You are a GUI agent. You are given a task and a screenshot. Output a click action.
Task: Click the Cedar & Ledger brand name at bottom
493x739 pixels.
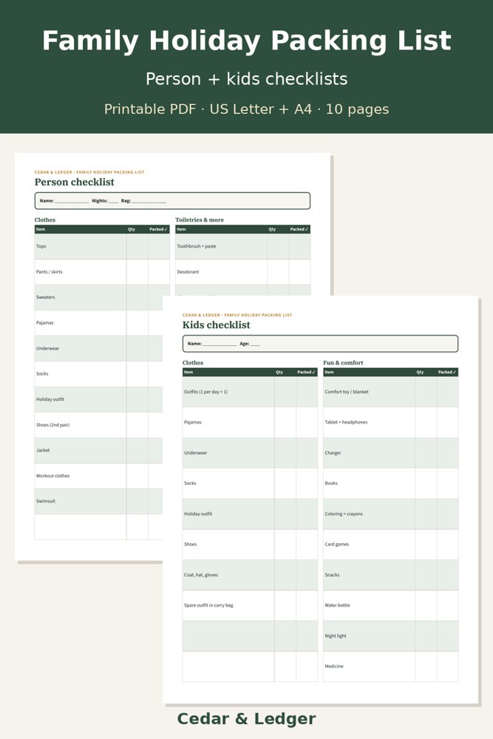(247, 719)
